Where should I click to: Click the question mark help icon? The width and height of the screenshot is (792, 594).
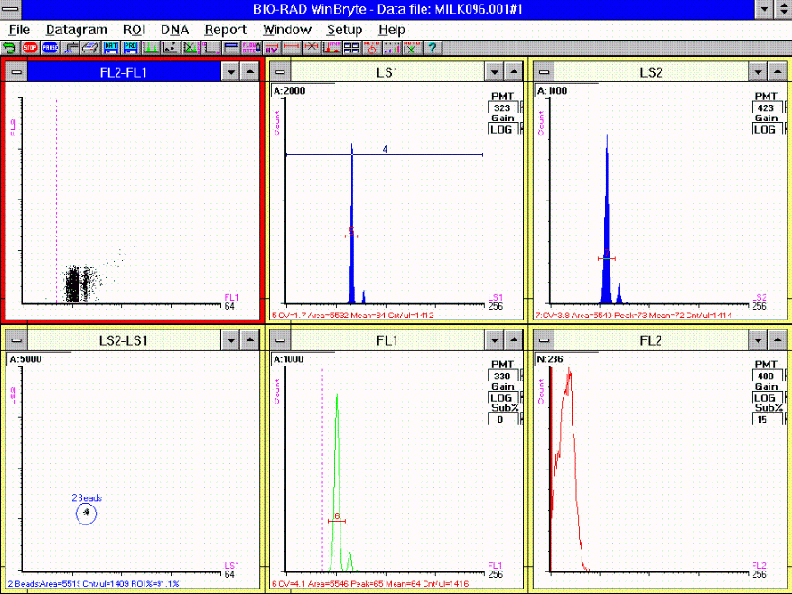point(433,47)
